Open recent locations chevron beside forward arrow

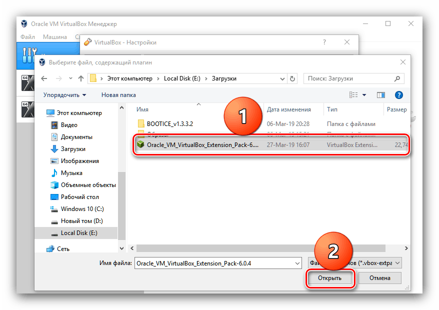(x=70, y=78)
